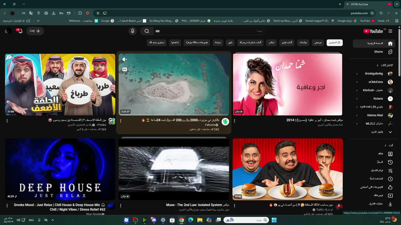Select the الصفحة الرئيسية home item
401x225 pixels.
coord(373,43)
